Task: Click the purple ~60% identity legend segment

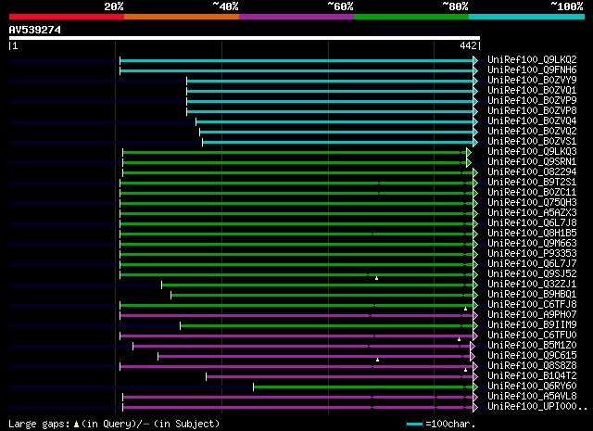Action: [x=296, y=17]
